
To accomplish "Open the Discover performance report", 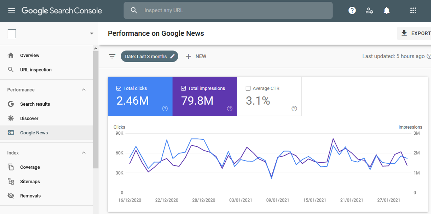I will (46, 118).
